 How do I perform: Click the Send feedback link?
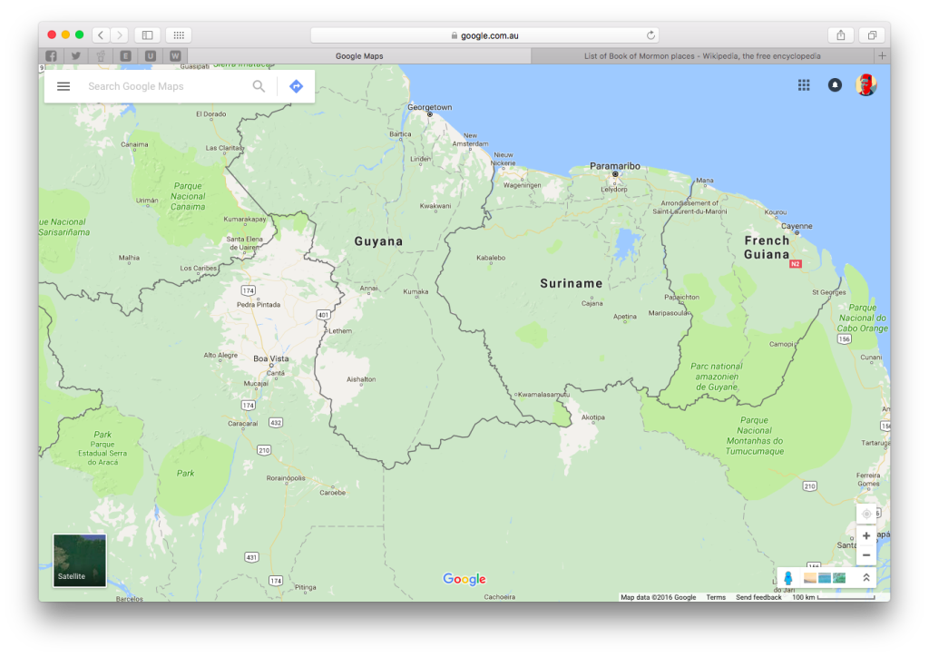(x=758, y=597)
